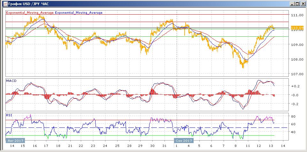Click the red Exponential_Moving_Average legend label
Image resolution: width=307 pixels, height=152 pixels.
(x=30, y=13)
